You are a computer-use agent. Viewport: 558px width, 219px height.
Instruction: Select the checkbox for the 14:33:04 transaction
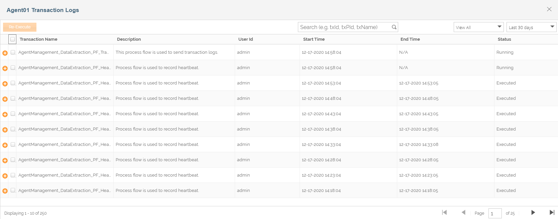click(x=13, y=145)
